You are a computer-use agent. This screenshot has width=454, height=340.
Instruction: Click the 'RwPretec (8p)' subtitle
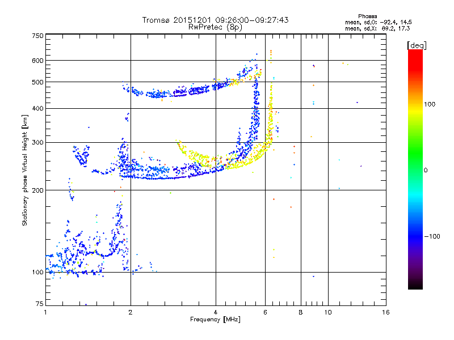tap(215, 27)
